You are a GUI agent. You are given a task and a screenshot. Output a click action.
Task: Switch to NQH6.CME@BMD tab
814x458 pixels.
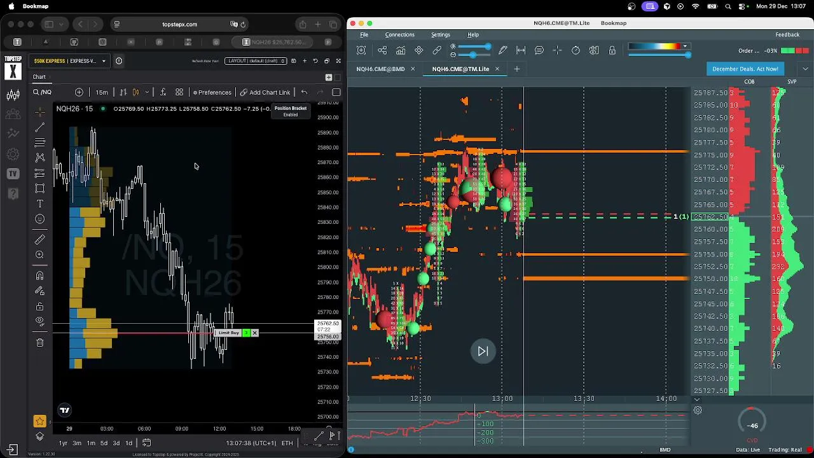pyautogui.click(x=380, y=69)
